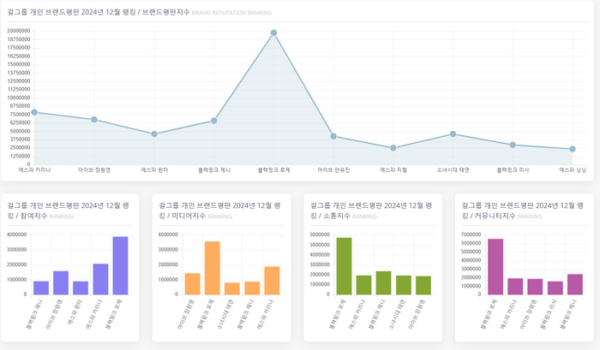Click the 아이브 장원영 point on line chart

(94, 120)
